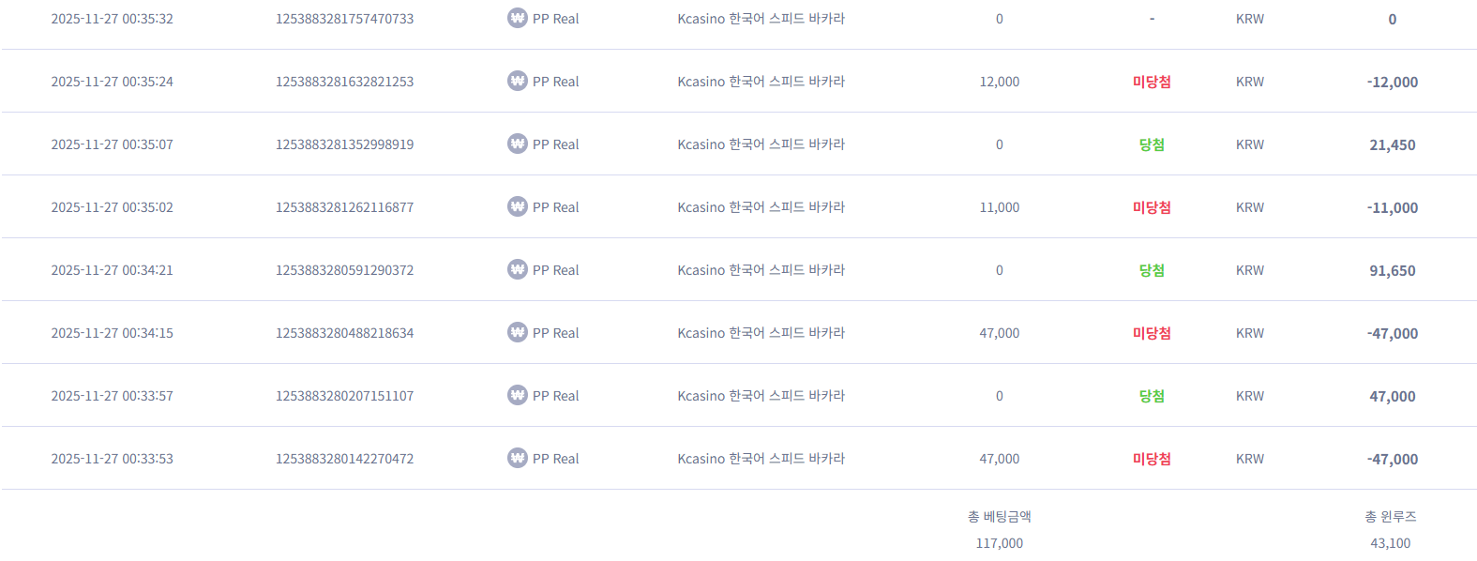Image resolution: width=1477 pixels, height=561 pixels.
Task: Click the won icon in the 00:33:57 row
Action: point(517,395)
